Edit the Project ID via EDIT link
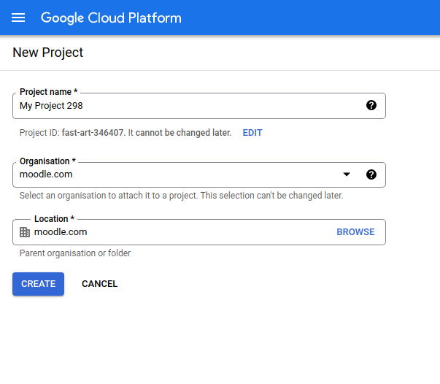Screen dimensions: 440x384 coord(252,133)
